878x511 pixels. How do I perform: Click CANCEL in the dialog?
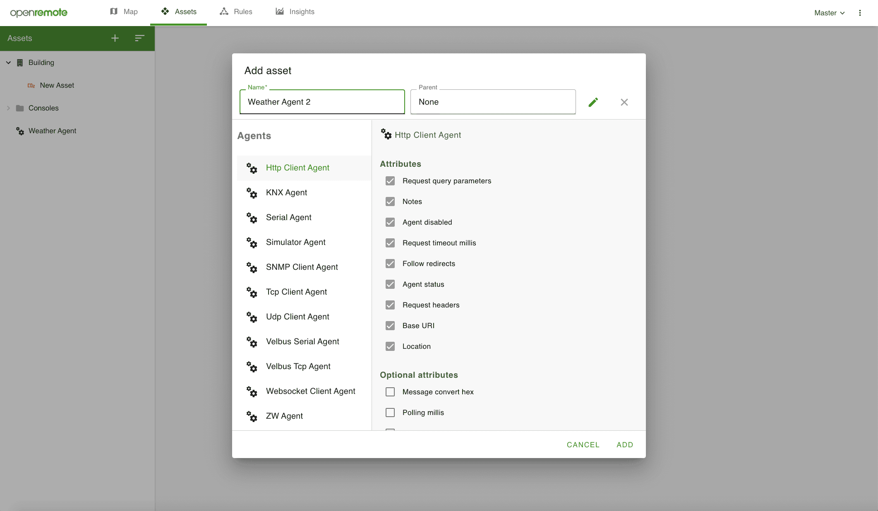583,444
